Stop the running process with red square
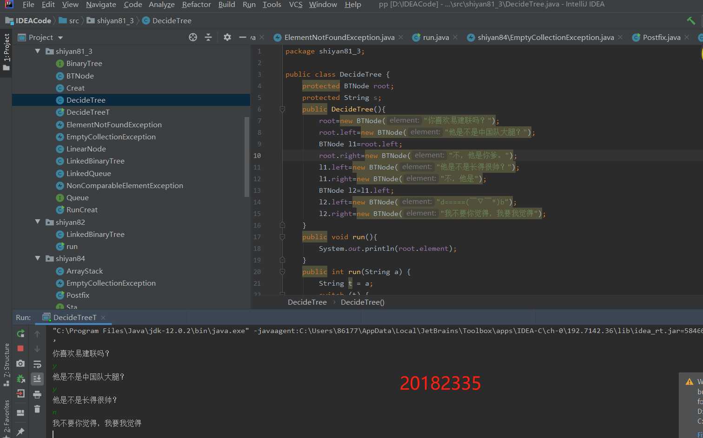 20,348
